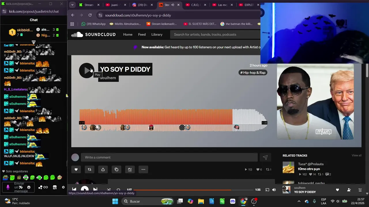Switch to the C.R.O. tab
The image size is (369, 207).
pos(195,5)
